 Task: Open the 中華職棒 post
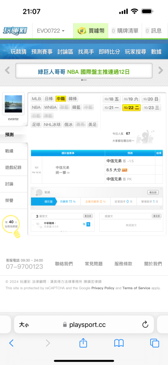51,224
